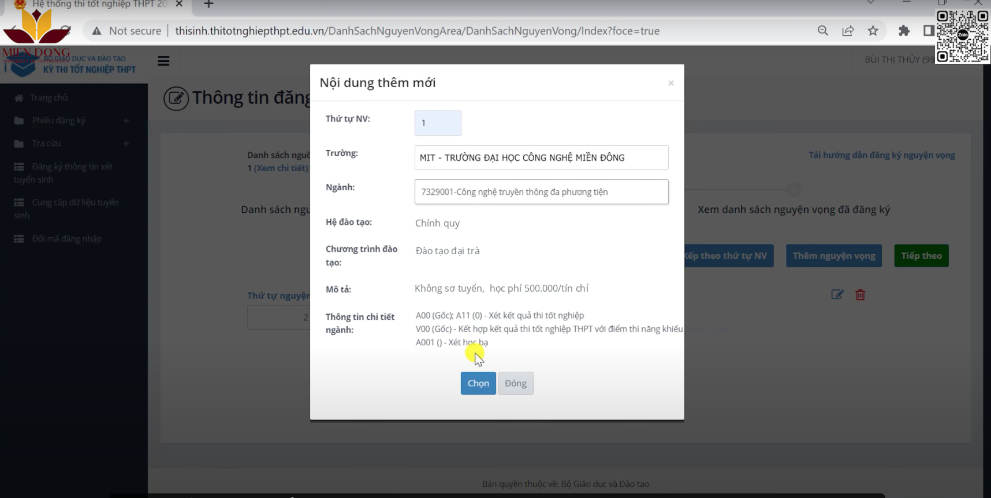
Task: Toggle the browser side panel icon
Action: point(928,31)
